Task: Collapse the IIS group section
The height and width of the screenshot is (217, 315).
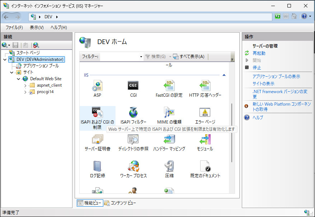Action: [224, 75]
